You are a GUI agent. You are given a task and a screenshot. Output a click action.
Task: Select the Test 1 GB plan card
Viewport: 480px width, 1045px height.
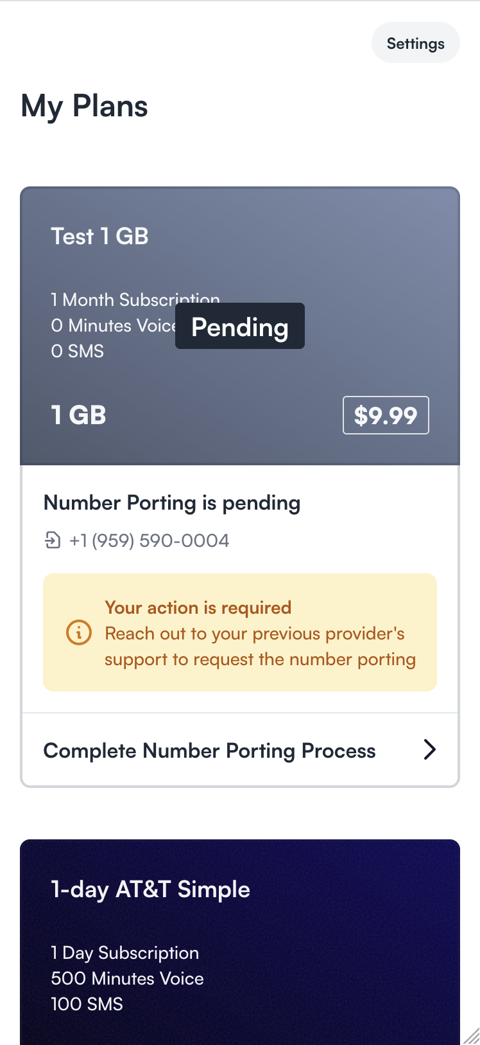click(x=240, y=326)
